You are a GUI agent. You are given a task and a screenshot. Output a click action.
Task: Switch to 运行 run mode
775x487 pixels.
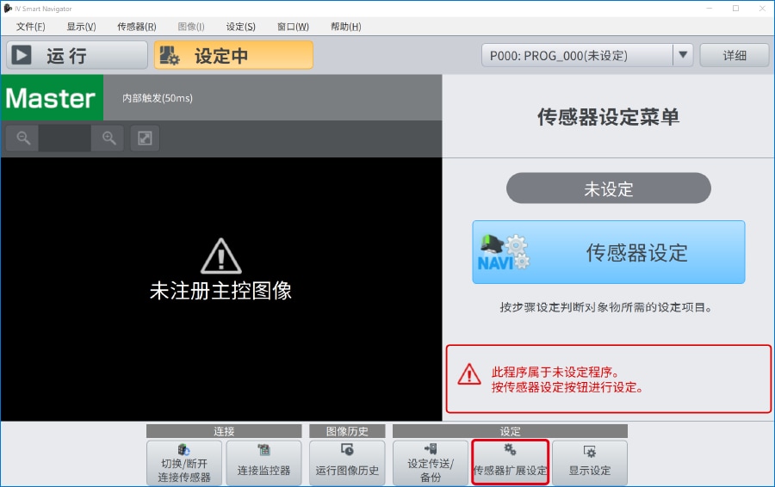[x=77, y=56]
